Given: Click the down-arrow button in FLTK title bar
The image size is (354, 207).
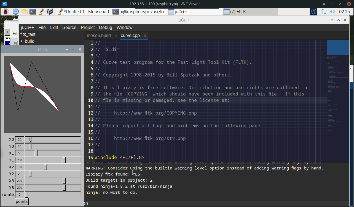Looking at the screenshot, I should 67,49.
